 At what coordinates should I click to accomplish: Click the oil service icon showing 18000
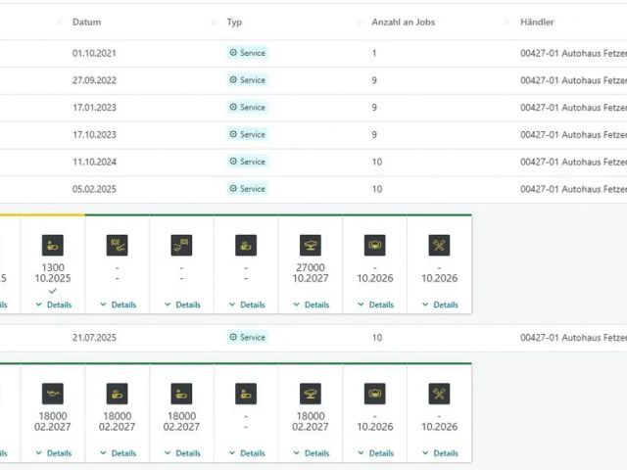53,394
